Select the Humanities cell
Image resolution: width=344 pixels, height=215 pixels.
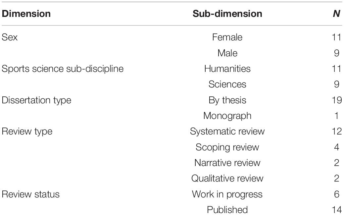227,69
